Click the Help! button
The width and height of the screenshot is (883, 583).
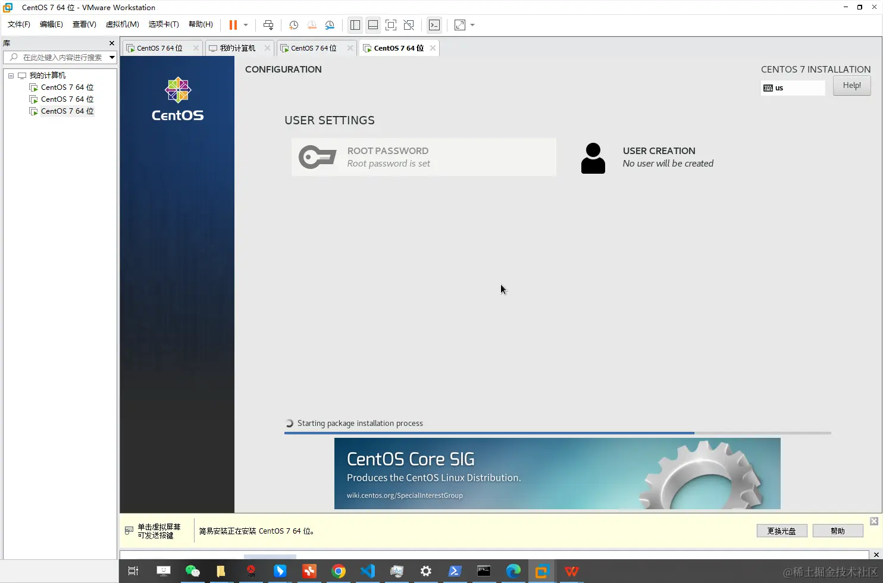coord(851,86)
